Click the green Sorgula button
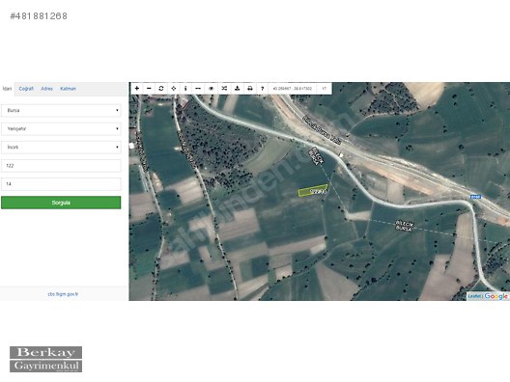Screen dimensions: 510x382 61,203
